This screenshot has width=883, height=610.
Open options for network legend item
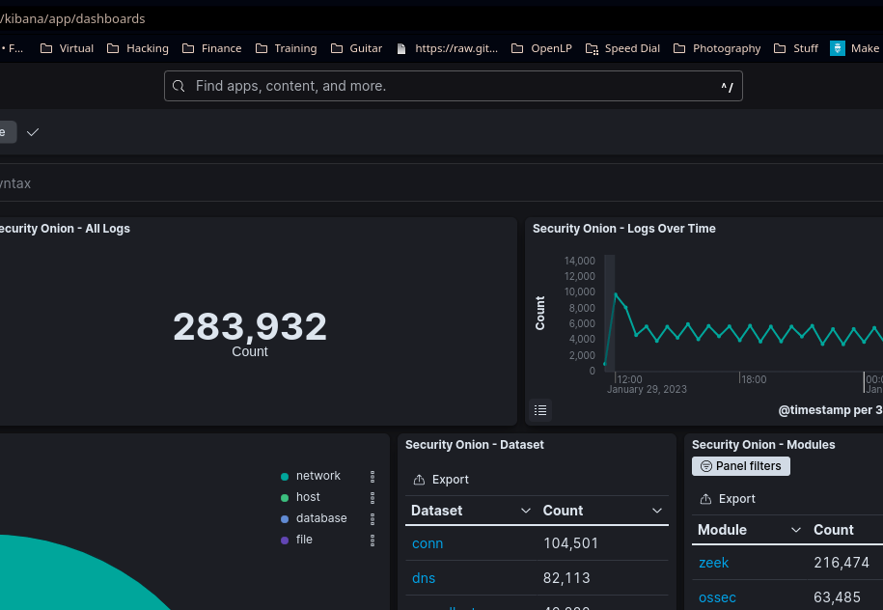(373, 477)
